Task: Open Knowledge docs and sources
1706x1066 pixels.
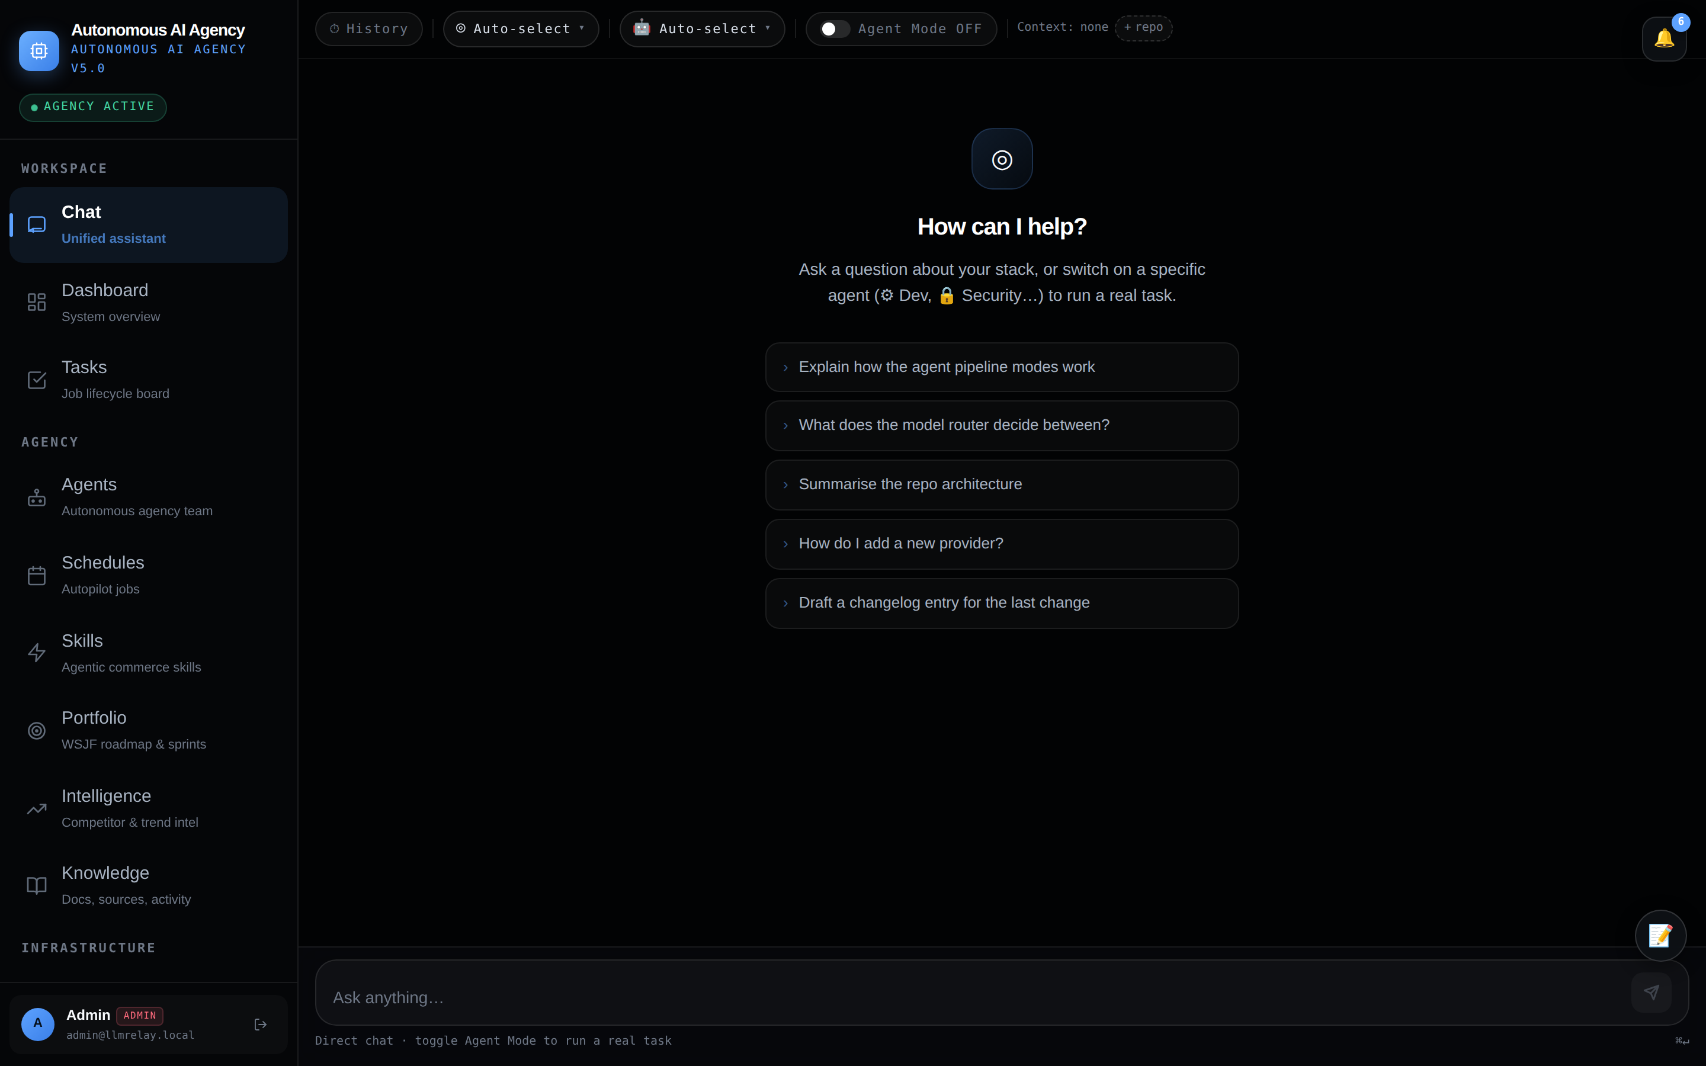Action: [x=149, y=885]
